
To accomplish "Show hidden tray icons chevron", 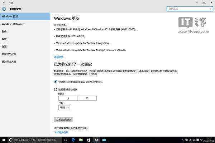I will (183, 140).
